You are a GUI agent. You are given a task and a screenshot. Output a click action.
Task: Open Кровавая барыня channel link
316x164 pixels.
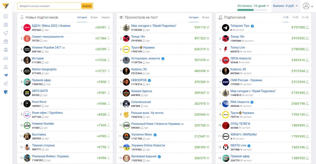coord(144,156)
